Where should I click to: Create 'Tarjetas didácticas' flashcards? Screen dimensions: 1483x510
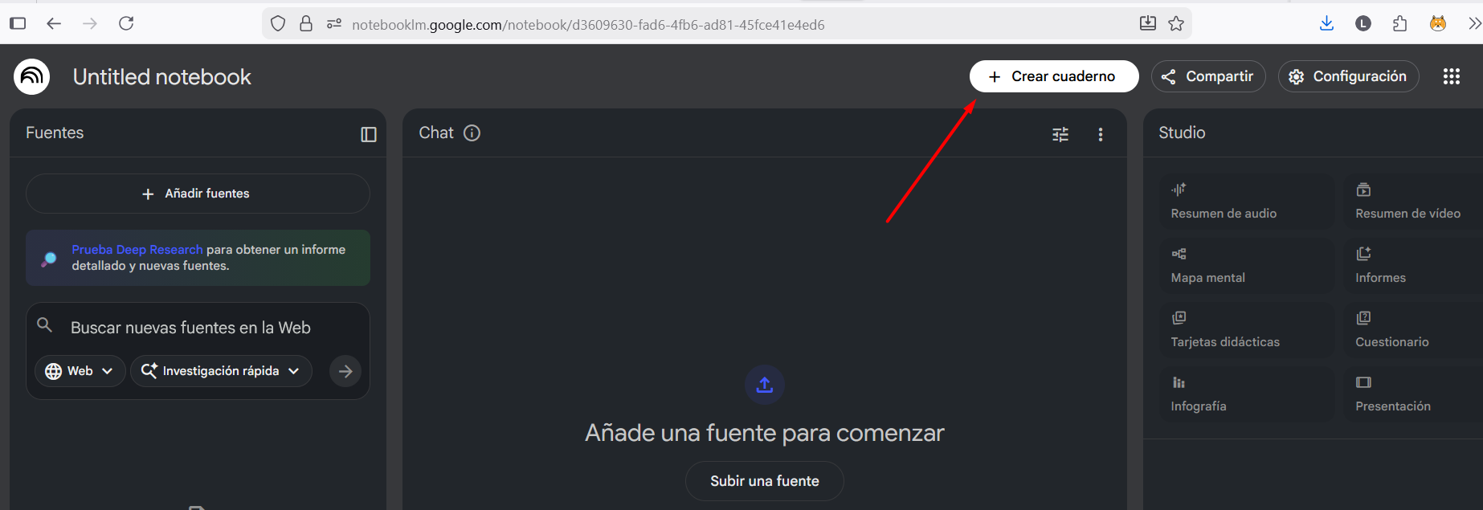click(1247, 329)
